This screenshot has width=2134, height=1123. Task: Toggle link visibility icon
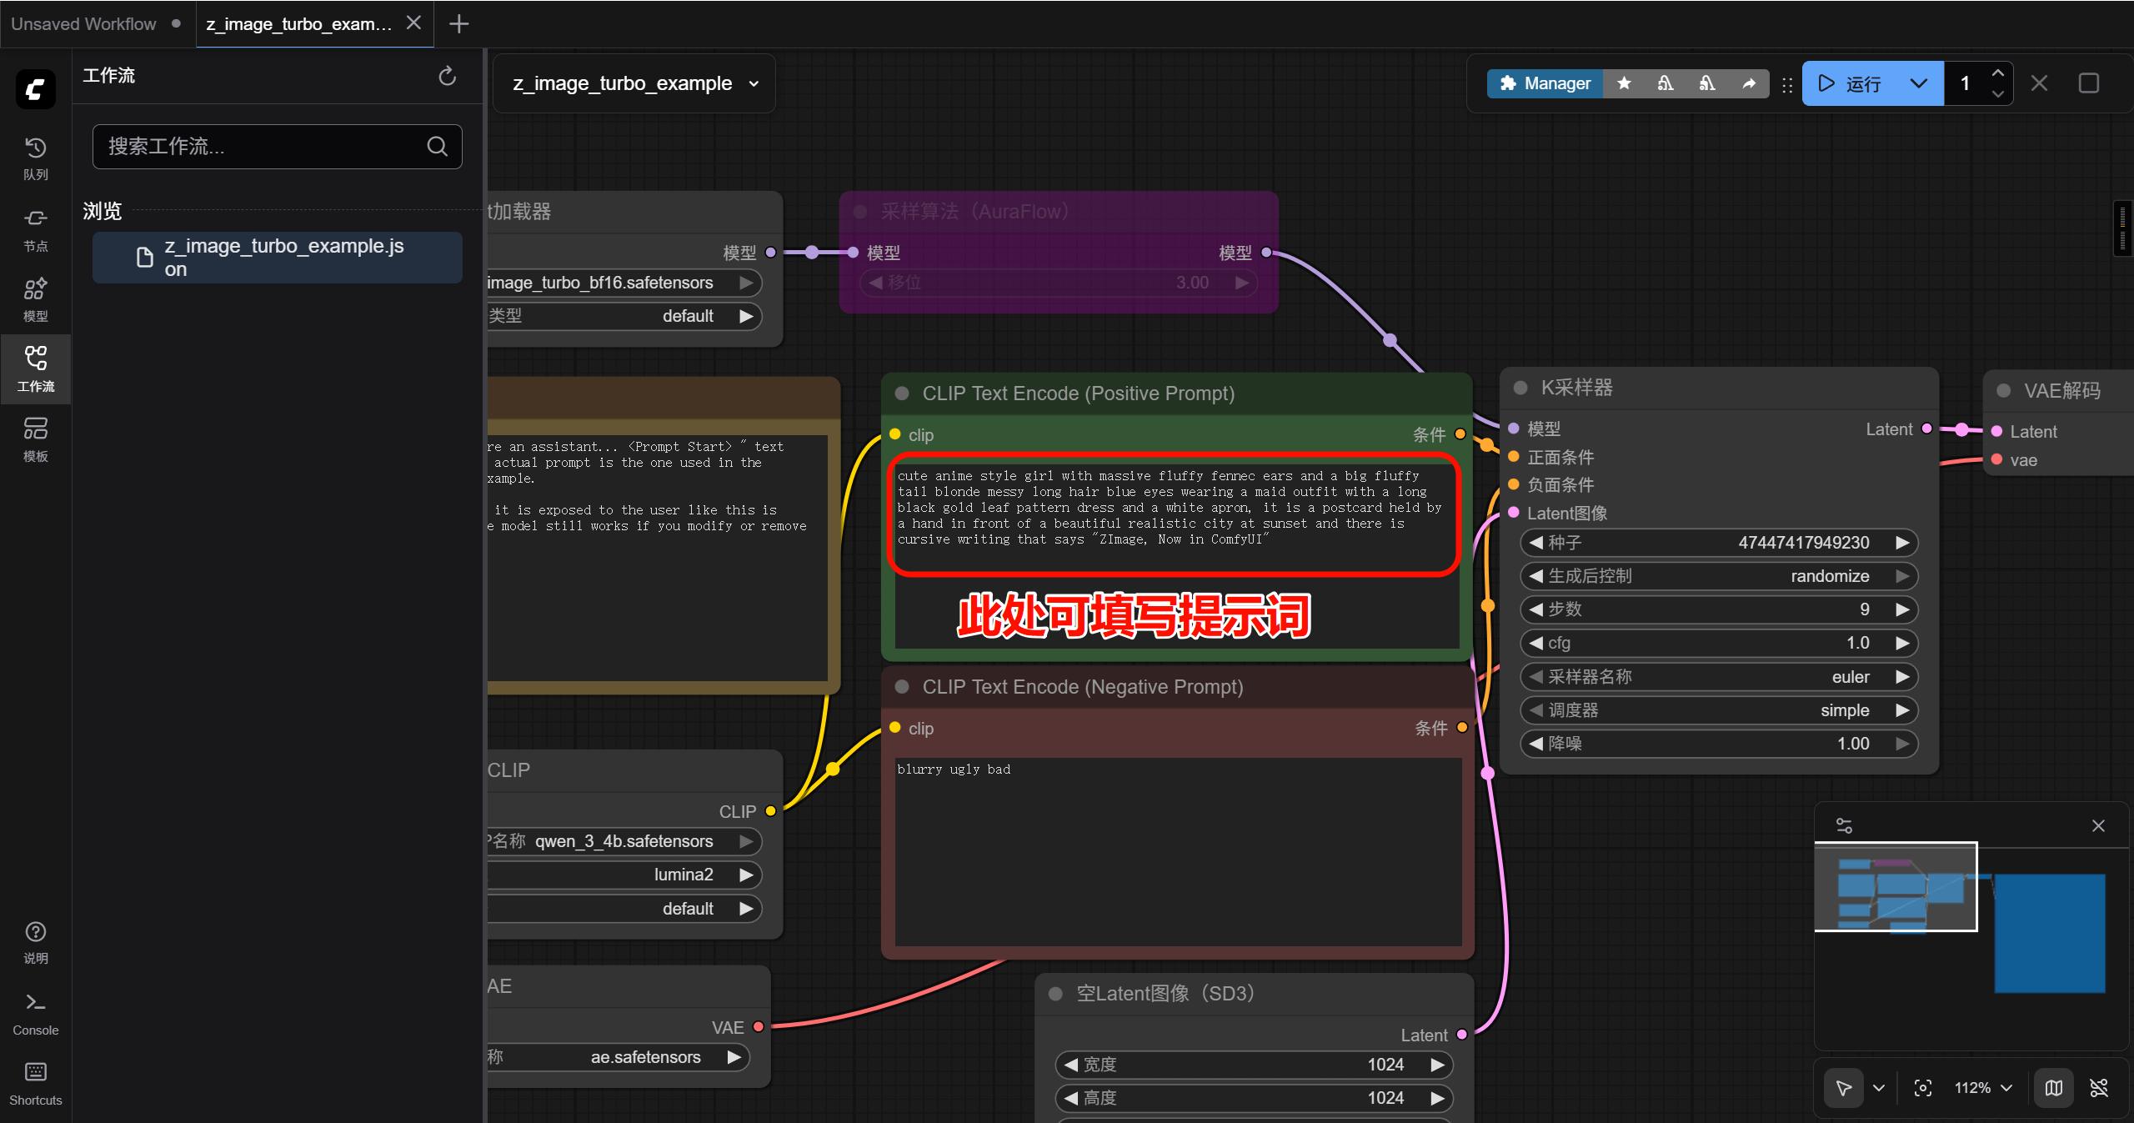pyautogui.click(x=2098, y=1087)
